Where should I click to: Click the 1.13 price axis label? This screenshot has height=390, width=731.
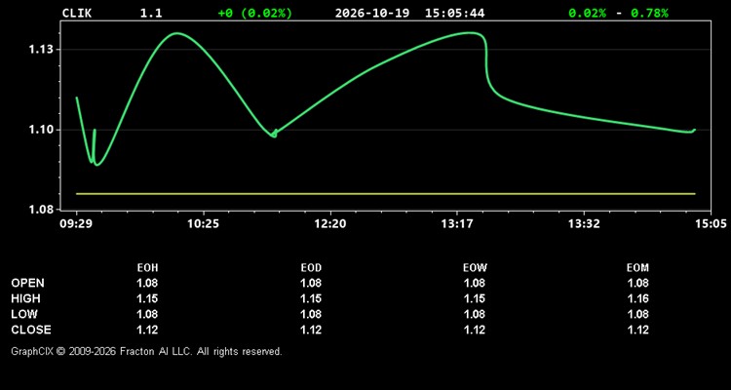point(41,50)
